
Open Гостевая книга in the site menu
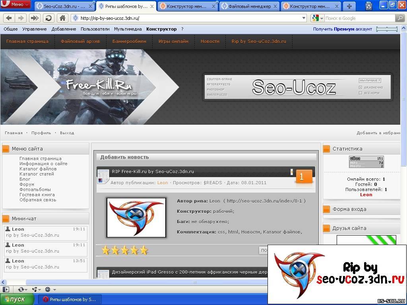37,195
